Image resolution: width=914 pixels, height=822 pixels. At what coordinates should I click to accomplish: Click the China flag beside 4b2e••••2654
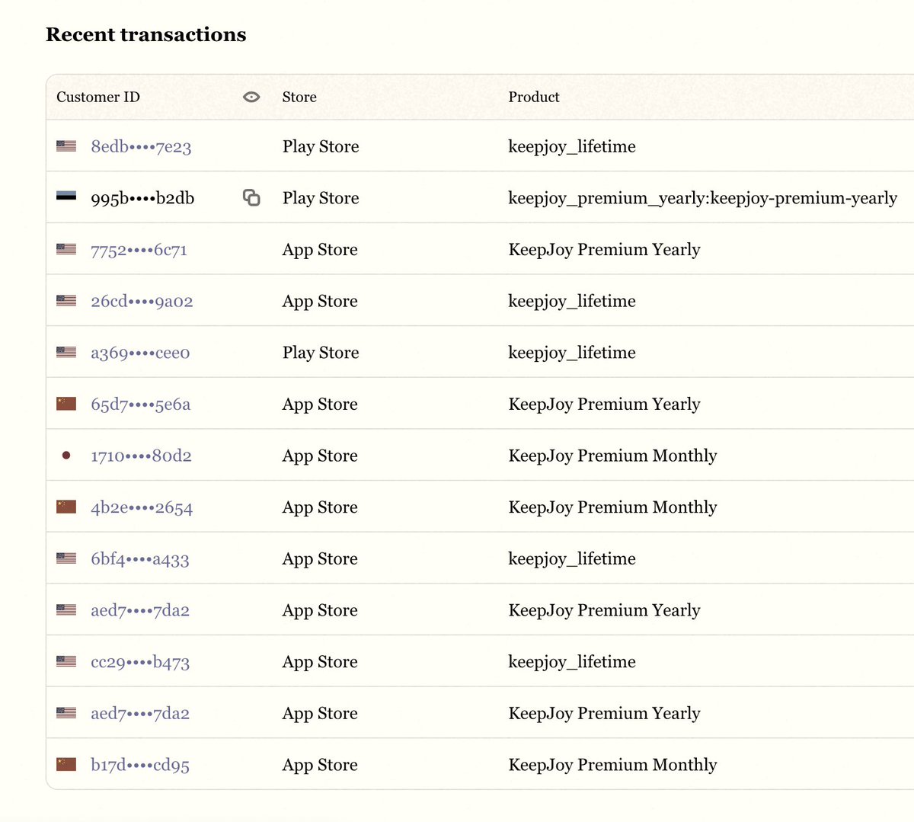[66, 507]
